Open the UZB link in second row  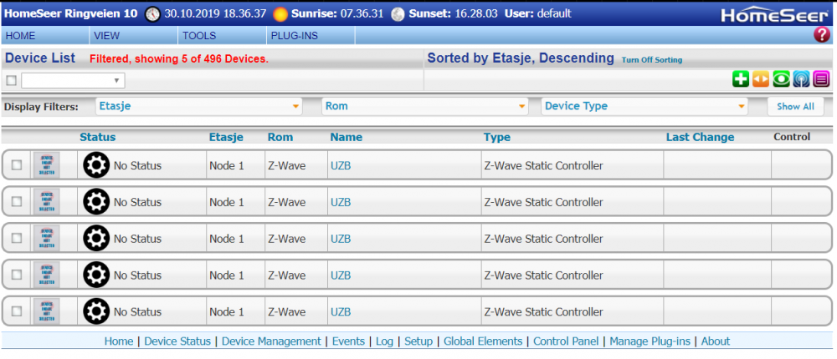(341, 202)
